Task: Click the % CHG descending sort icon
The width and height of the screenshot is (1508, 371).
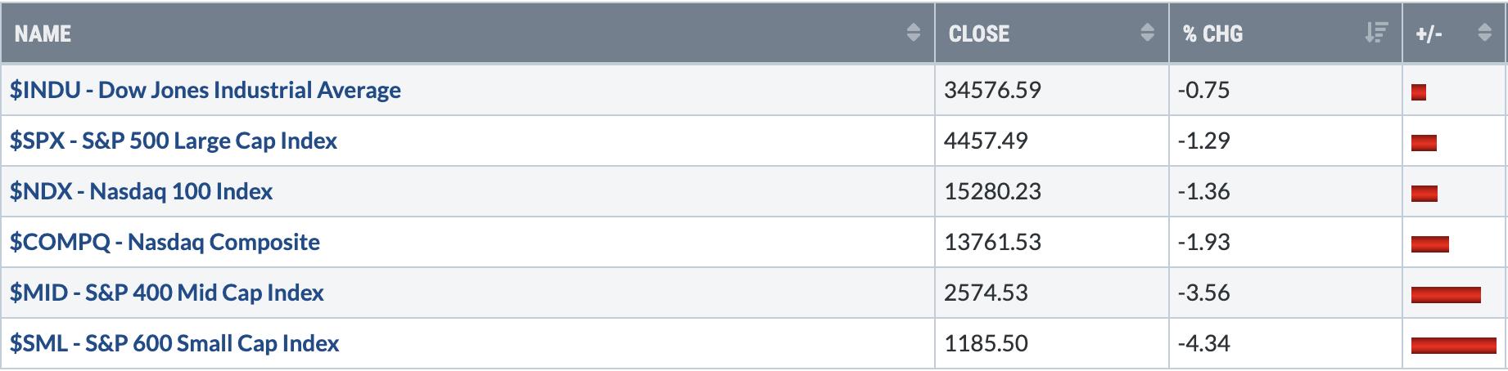Action: tap(1376, 34)
